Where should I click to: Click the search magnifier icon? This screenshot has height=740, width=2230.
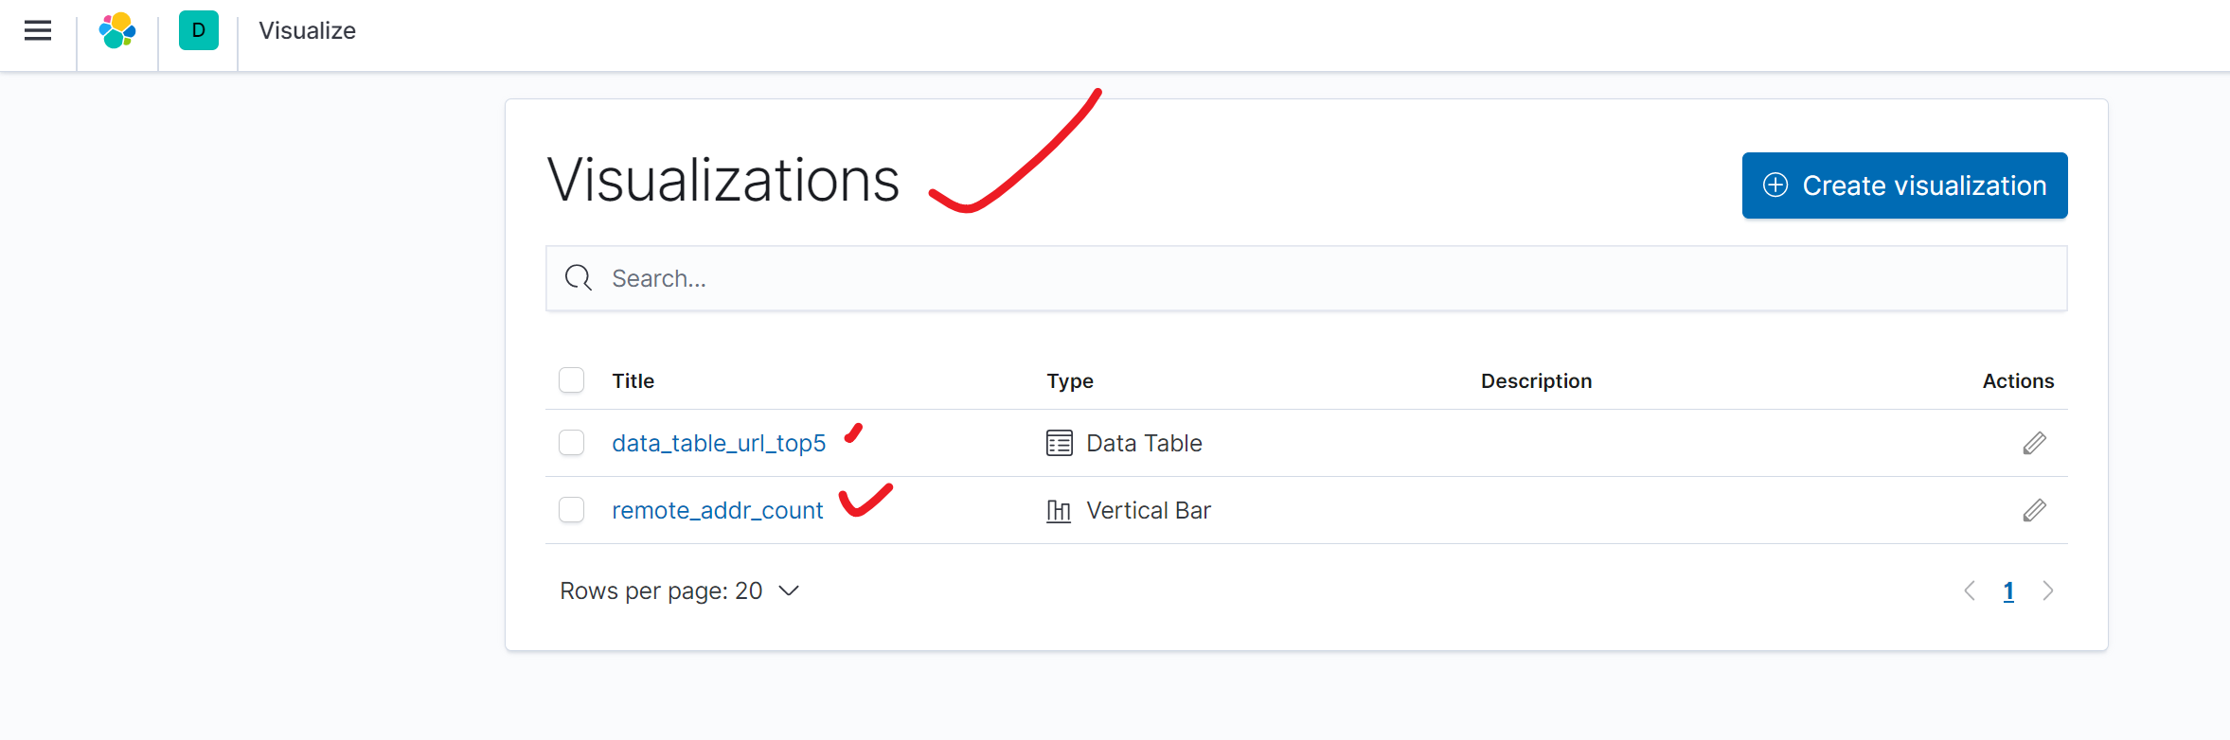(579, 278)
